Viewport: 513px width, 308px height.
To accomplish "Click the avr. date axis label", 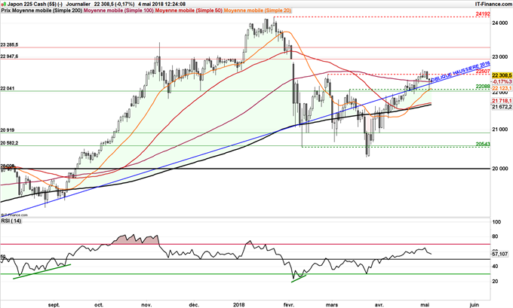I will click(379, 305).
